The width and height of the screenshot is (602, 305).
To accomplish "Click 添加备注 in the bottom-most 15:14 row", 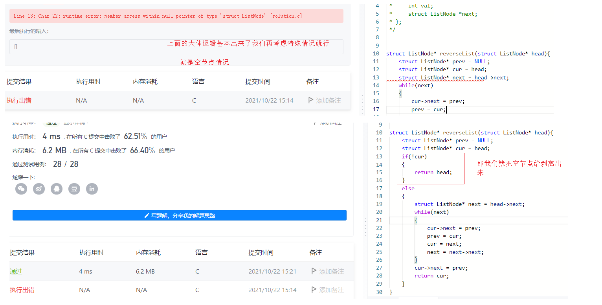I will point(331,290).
